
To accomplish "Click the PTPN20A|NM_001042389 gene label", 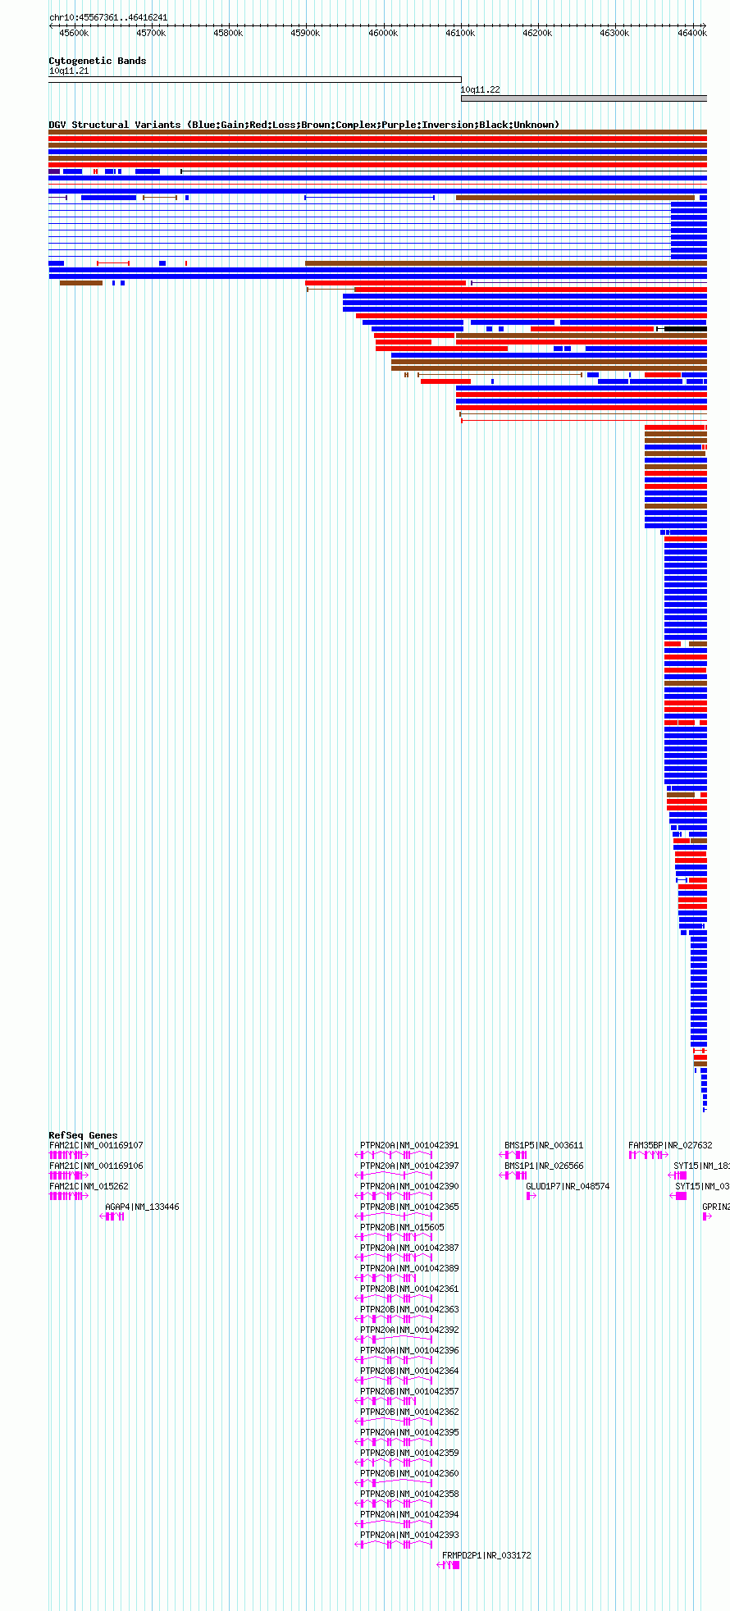I will [x=409, y=1268].
